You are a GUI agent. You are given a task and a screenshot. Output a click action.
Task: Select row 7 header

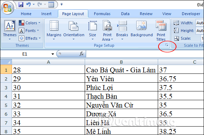(x=6, y=122)
